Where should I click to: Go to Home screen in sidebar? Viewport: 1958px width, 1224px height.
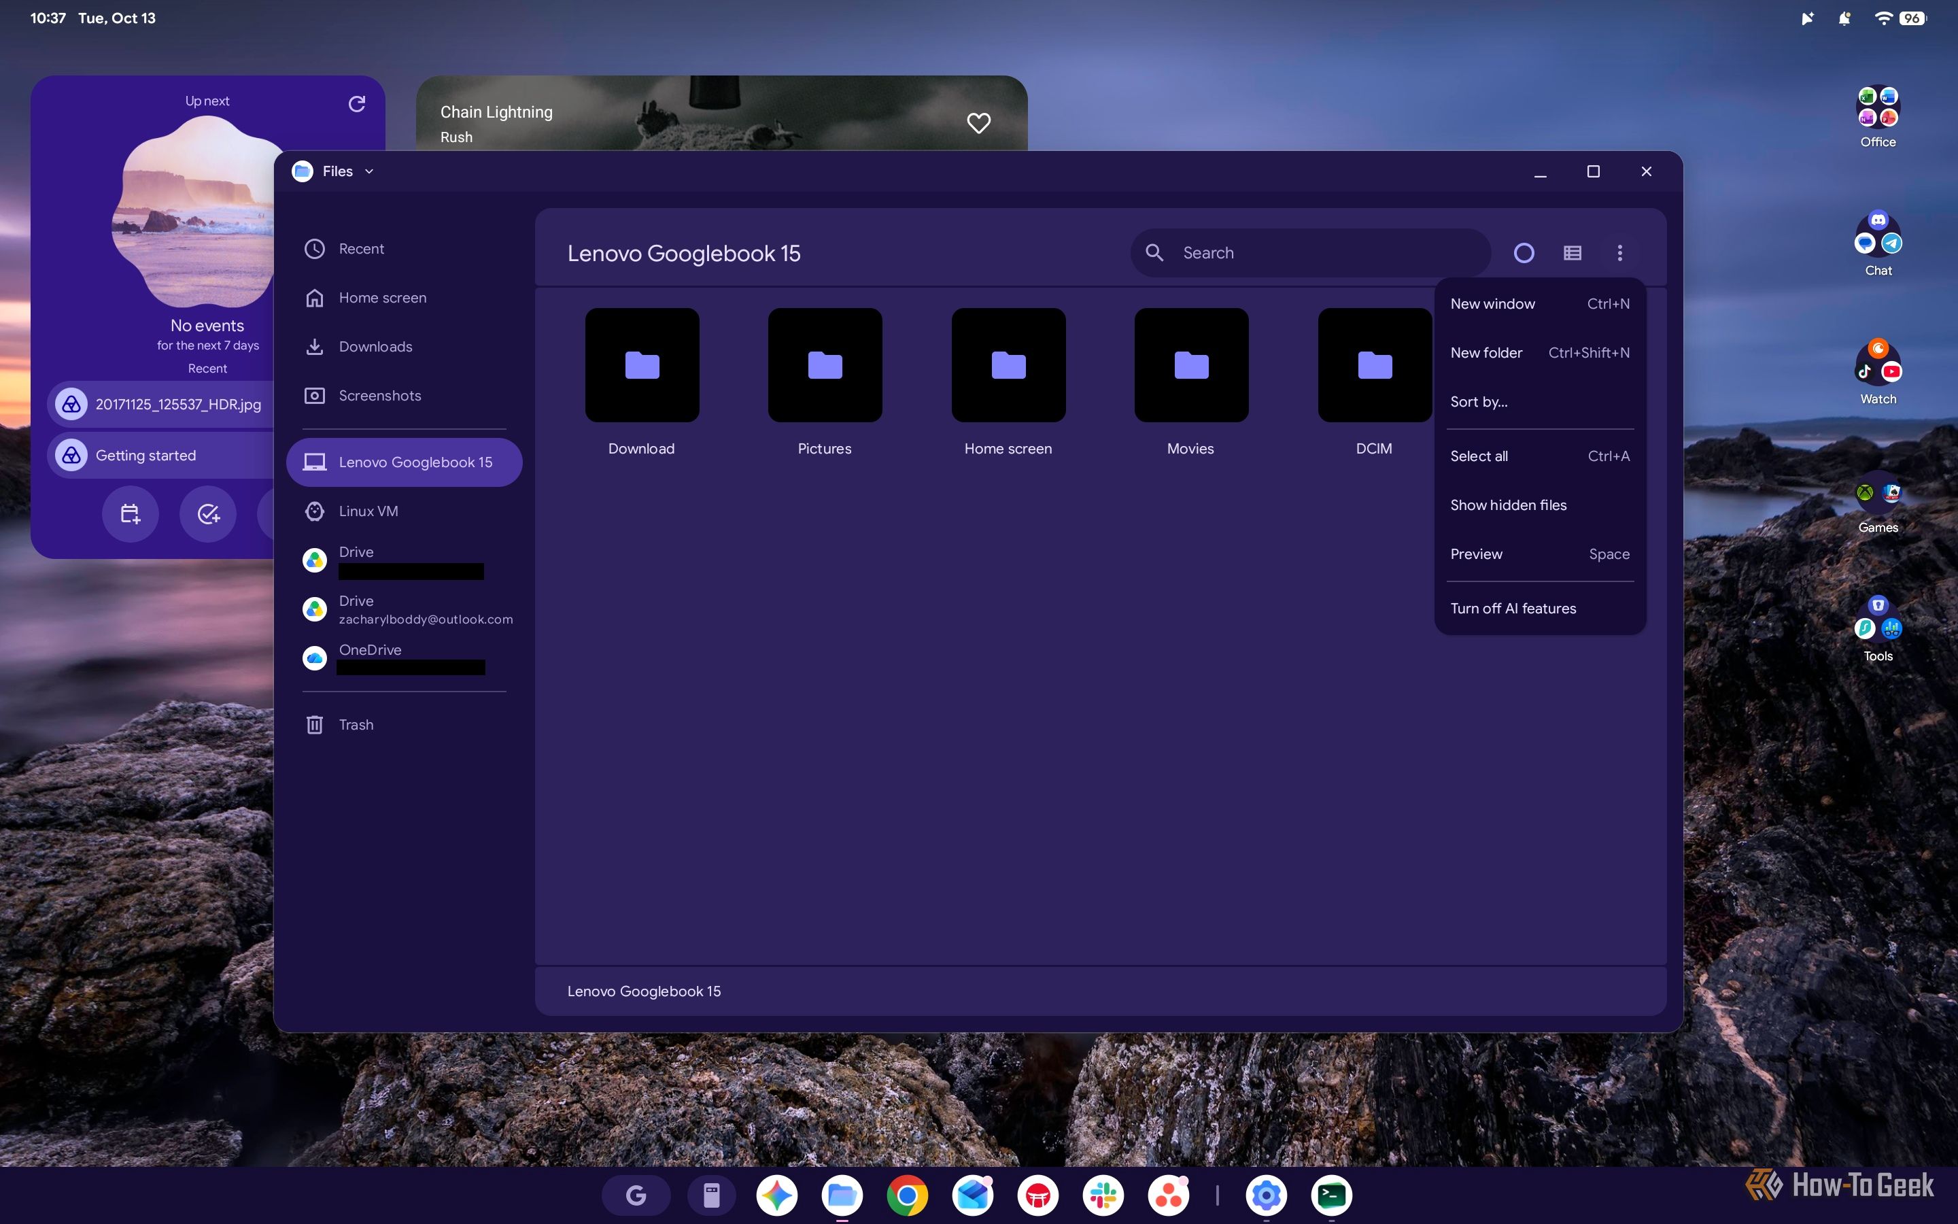404,298
